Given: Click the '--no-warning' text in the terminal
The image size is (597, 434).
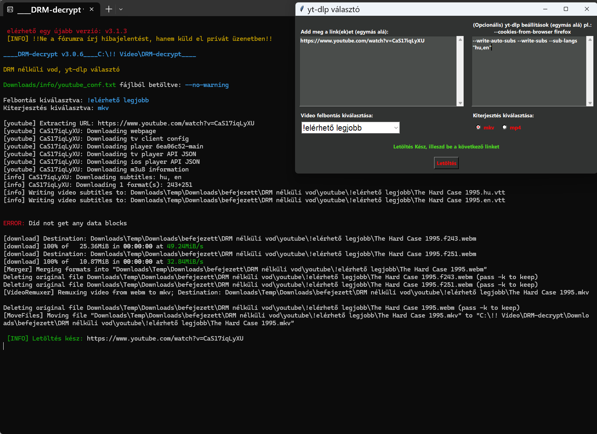Looking at the screenshot, I should (x=207, y=85).
